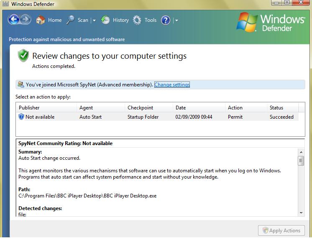Click the 'Succeeded' status cell

tap(281, 117)
